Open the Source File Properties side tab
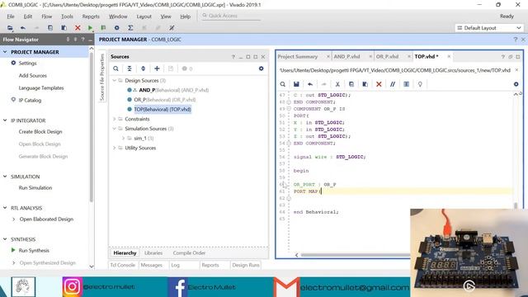The width and height of the screenshot is (528, 297). point(102,77)
